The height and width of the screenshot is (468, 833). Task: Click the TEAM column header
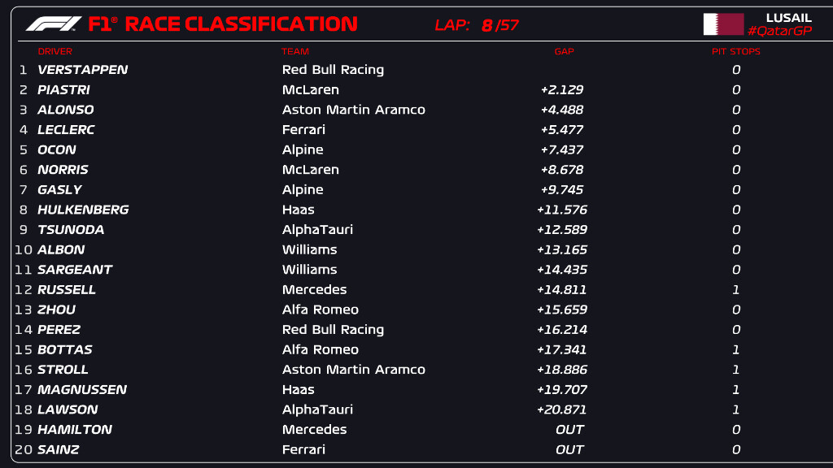(294, 51)
